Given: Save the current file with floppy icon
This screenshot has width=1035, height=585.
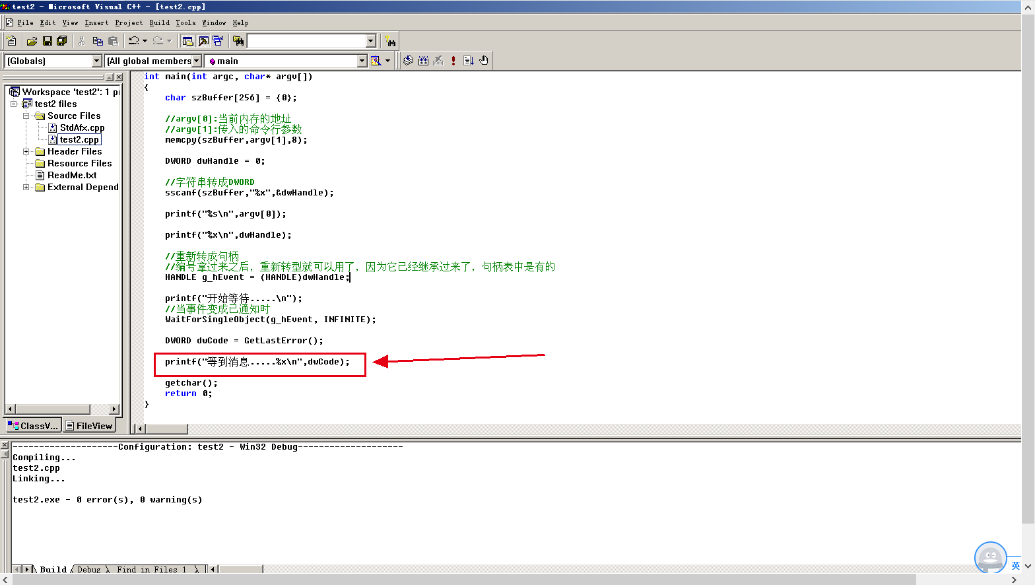Looking at the screenshot, I should 47,41.
